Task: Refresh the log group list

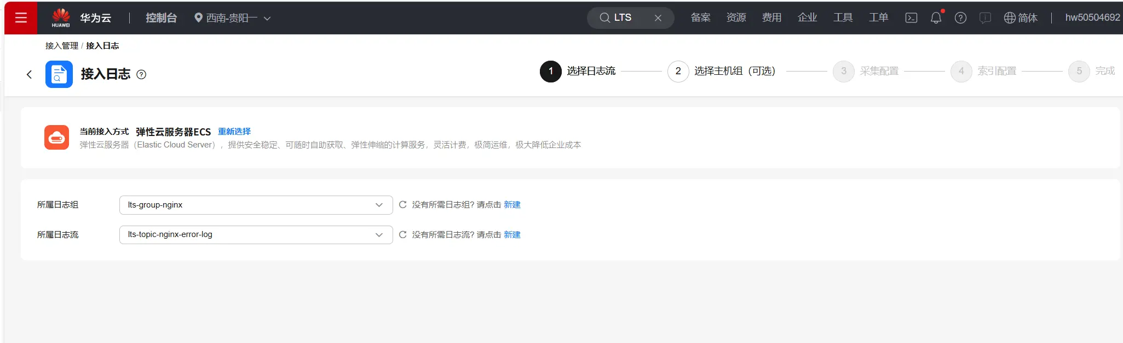Action: [403, 205]
